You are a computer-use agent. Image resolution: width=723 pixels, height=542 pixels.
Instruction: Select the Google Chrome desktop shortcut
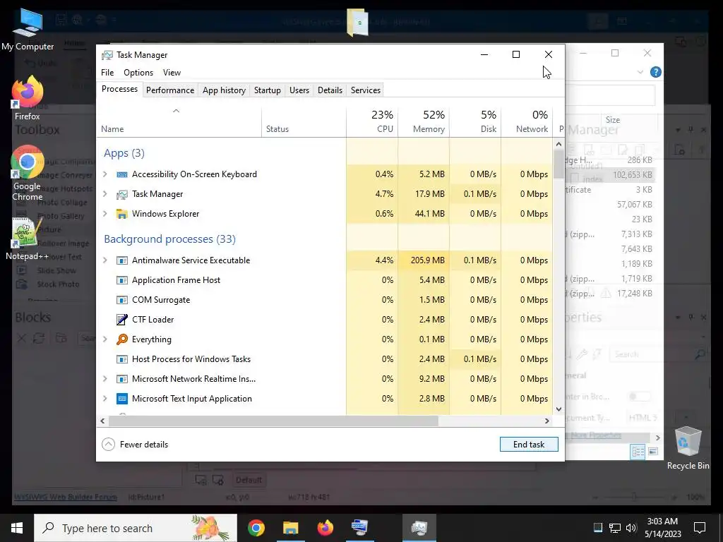(28, 174)
